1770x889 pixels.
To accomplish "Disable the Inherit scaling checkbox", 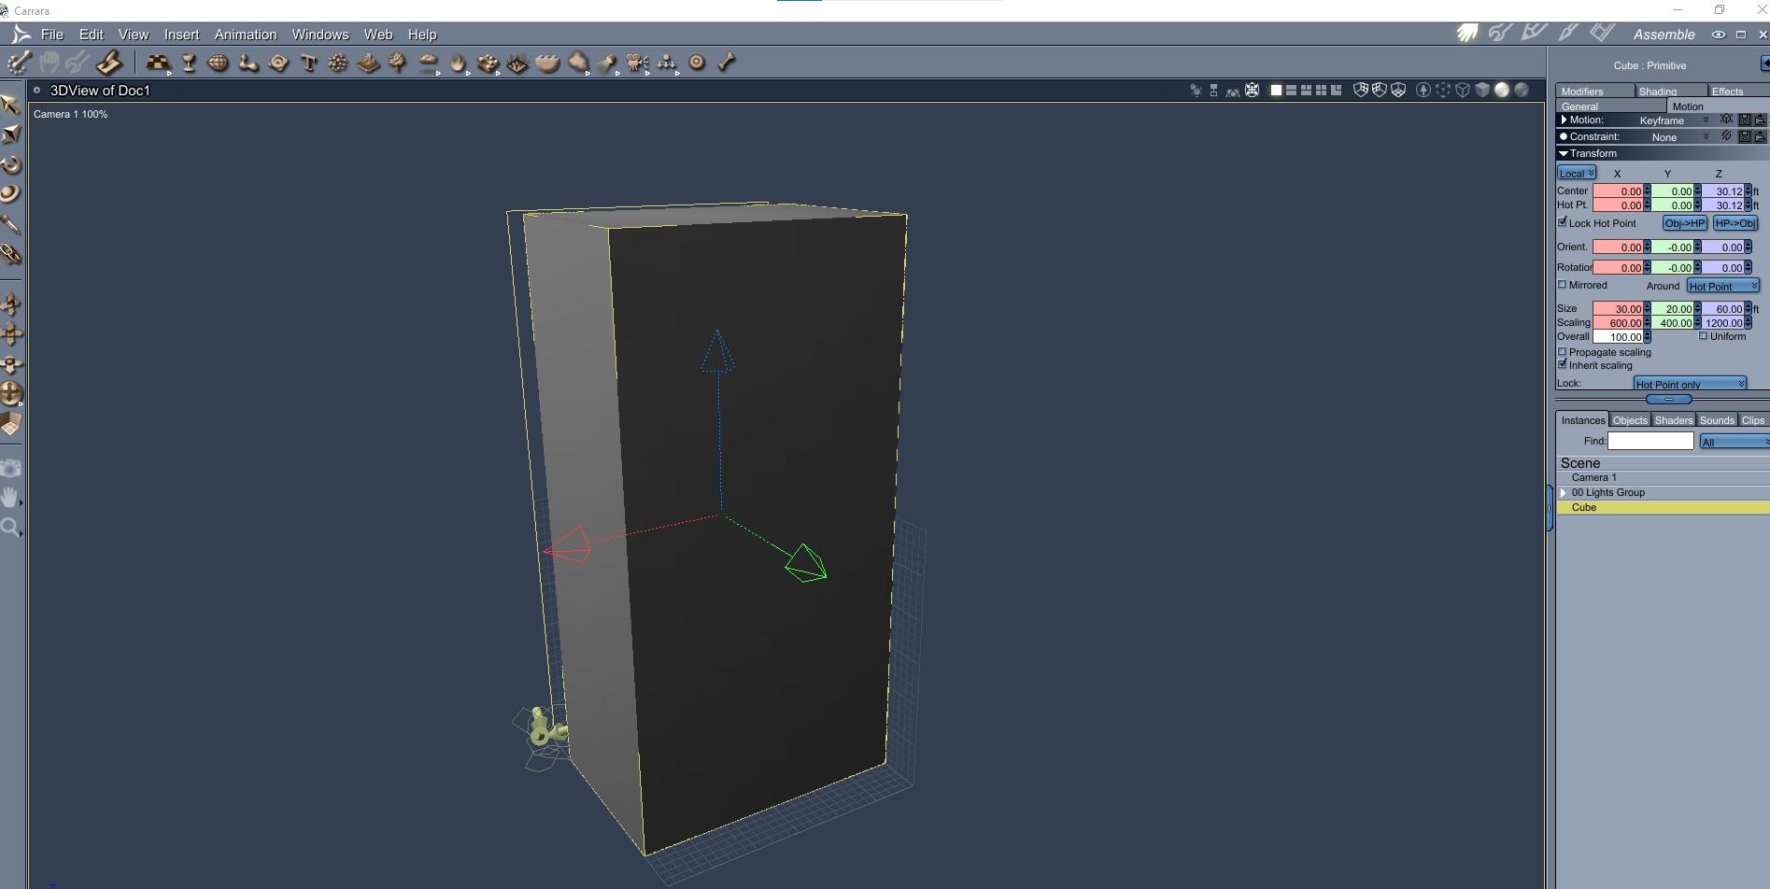I will pos(1563,364).
